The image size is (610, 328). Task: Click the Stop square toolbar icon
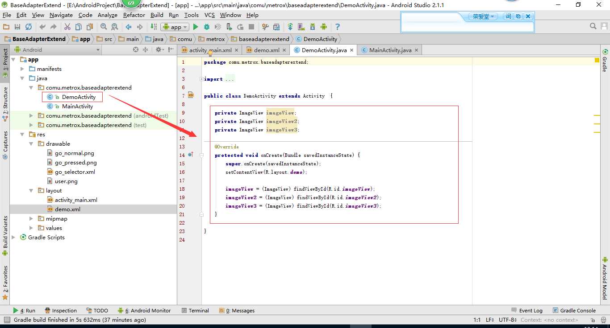pos(251,27)
